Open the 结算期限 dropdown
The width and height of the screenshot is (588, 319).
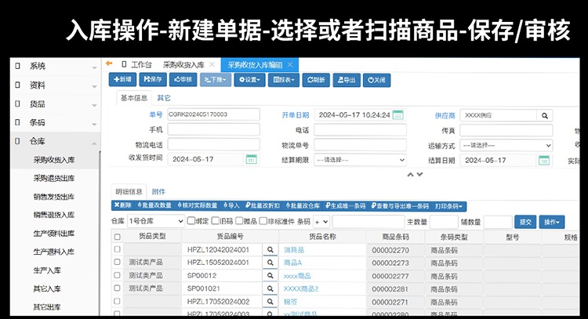coord(360,160)
